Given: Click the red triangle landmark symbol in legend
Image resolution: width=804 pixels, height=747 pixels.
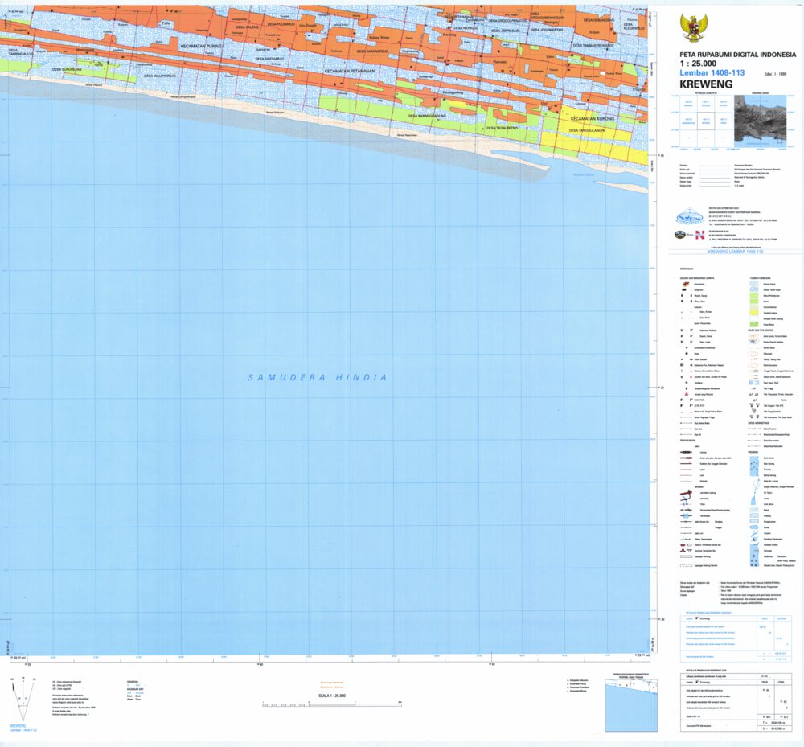Looking at the screenshot, I should coord(687,394).
